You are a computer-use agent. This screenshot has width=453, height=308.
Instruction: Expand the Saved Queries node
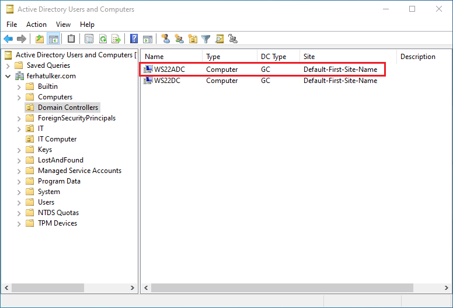click(x=8, y=66)
